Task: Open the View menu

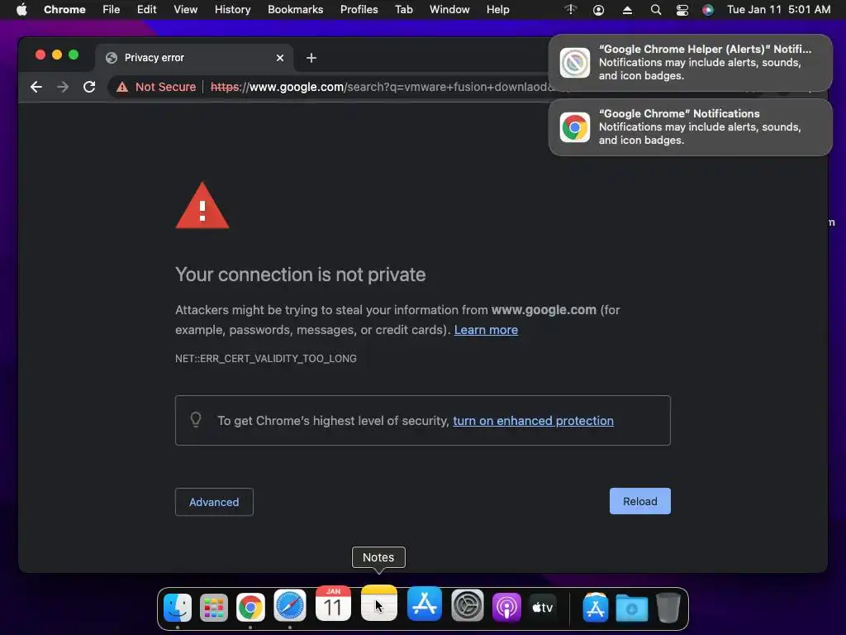Action: coord(186,10)
